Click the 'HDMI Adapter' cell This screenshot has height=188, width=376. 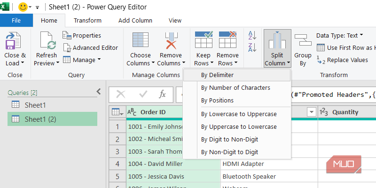pyautogui.click(x=269, y=164)
